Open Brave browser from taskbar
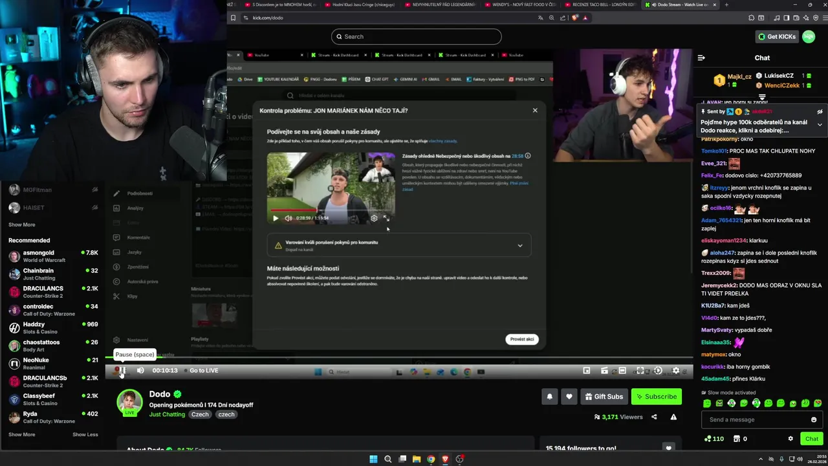The image size is (828, 466). pos(445,460)
